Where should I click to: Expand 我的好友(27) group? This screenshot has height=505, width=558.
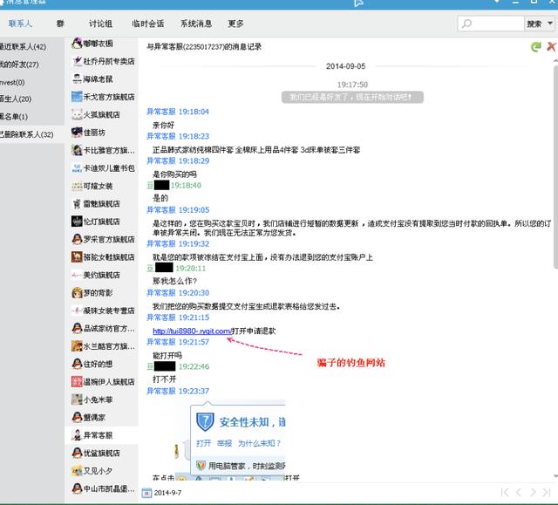32,65
